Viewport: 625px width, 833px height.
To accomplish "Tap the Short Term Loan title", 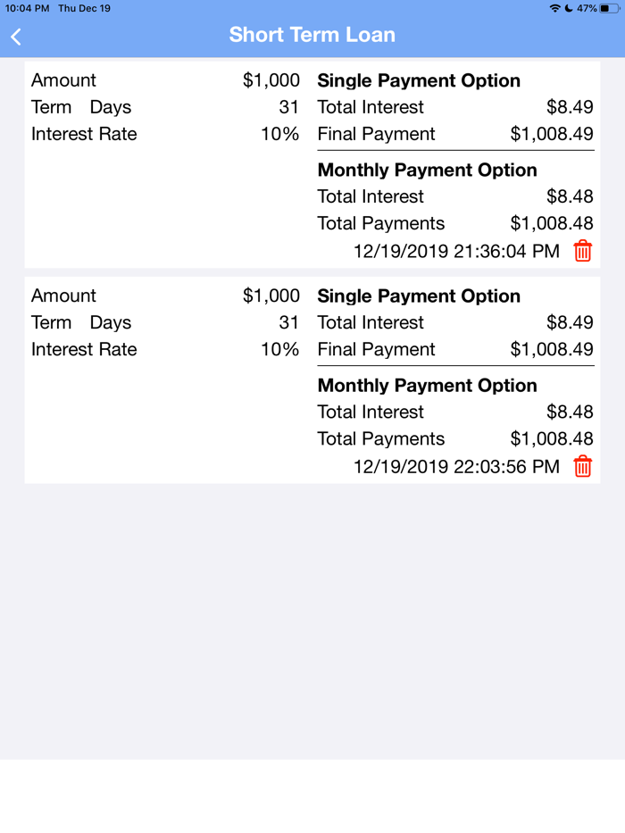I will pyautogui.click(x=312, y=35).
